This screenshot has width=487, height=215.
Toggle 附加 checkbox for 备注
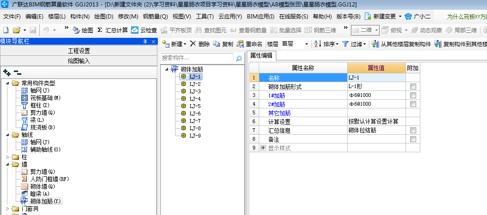point(413,139)
